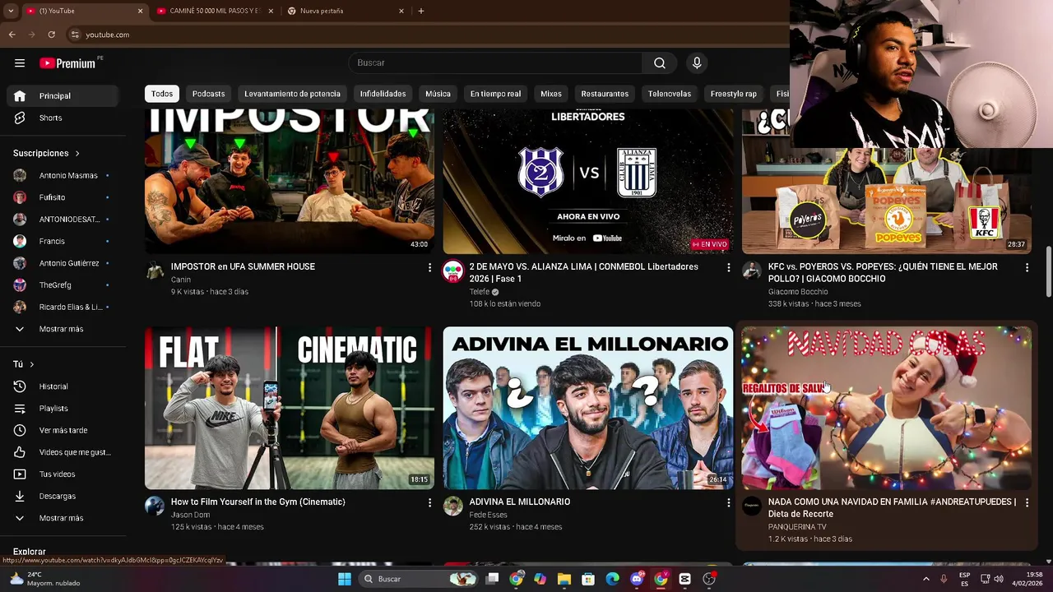The width and height of the screenshot is (1053, 592).
Task: Open options menu for KFC vs POYEROS video
Action: tap(1027, 267)
